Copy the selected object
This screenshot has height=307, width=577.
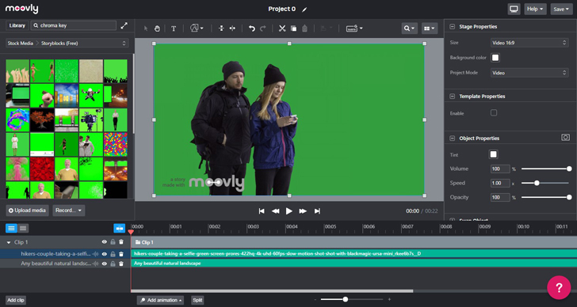coord(293,28)
